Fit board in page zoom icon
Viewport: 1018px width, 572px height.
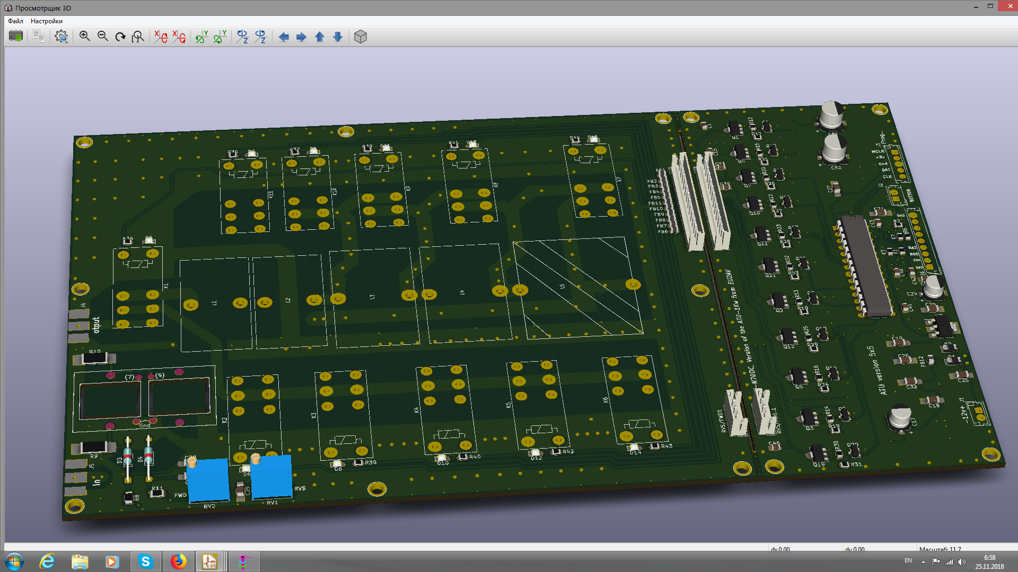138,37
